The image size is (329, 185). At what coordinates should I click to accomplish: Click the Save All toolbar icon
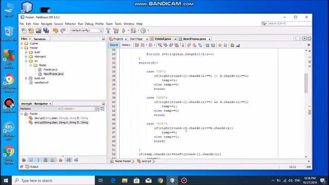46,31
